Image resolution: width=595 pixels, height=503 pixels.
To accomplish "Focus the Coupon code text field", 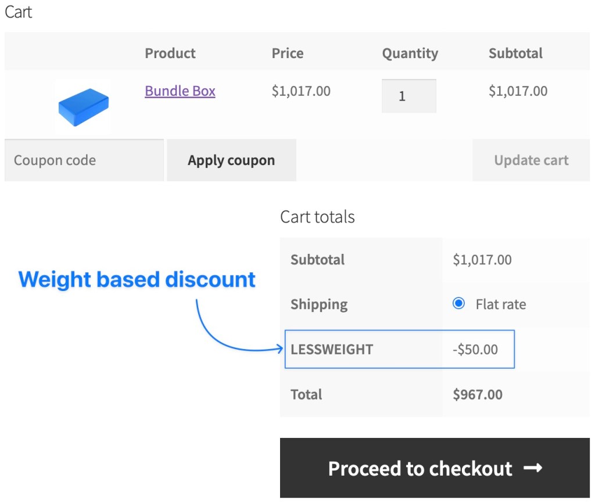I will [84, 160].
